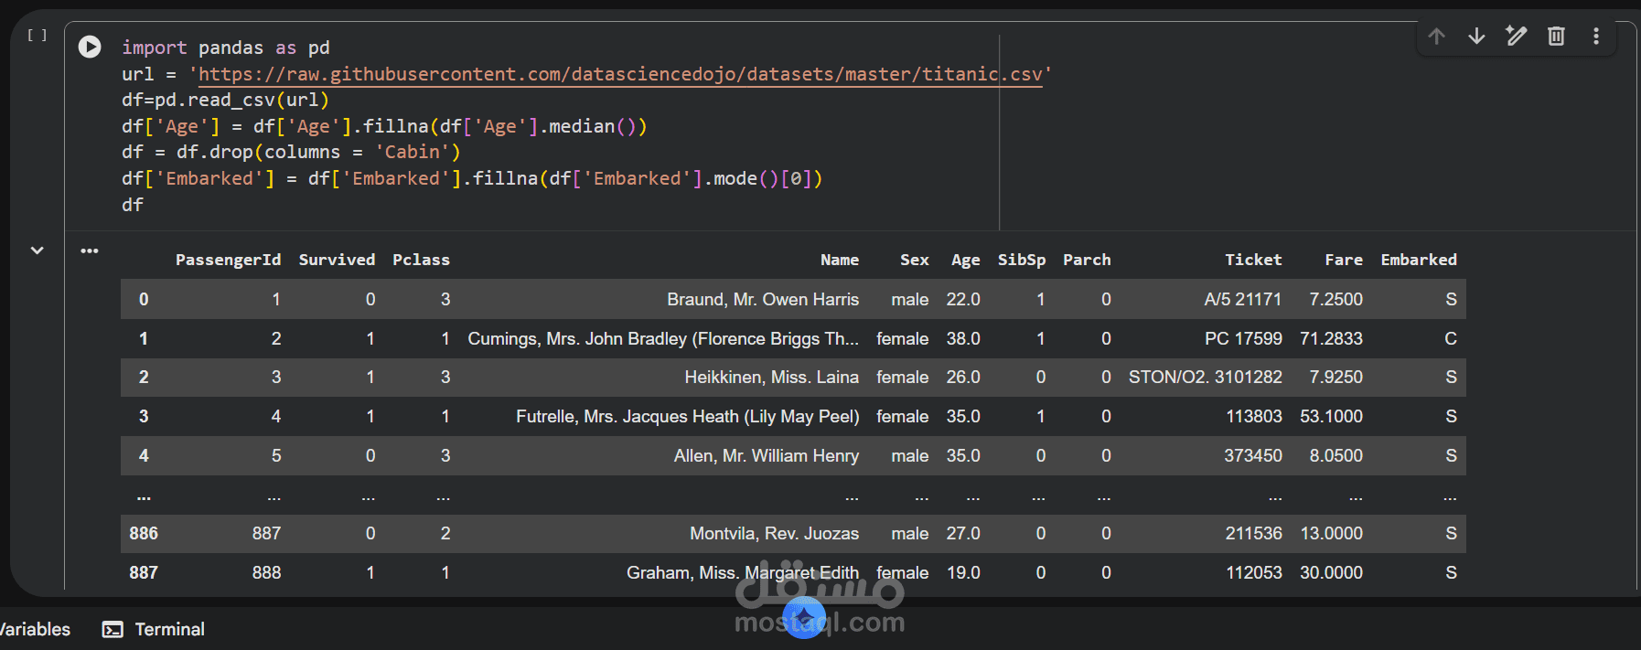Click age value 22.0

click(x=963, y=299)
